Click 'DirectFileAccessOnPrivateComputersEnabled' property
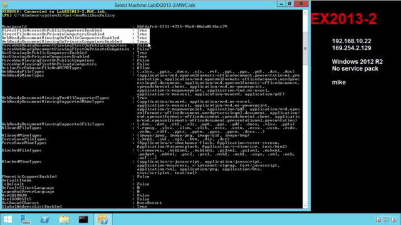 53,34
